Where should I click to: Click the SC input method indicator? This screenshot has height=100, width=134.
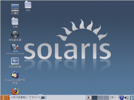[x=116, y=97]
